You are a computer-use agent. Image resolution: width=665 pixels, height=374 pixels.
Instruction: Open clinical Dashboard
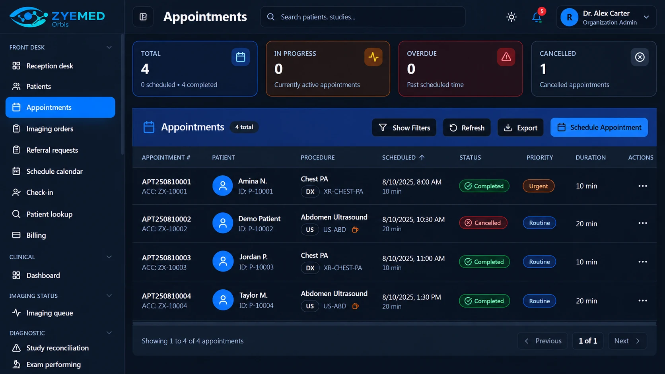click(x=60, y=275)
